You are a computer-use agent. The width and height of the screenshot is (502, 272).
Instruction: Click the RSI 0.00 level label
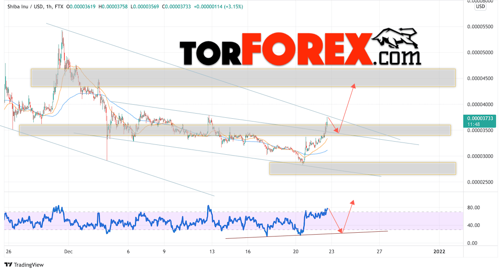click(472, 243)
